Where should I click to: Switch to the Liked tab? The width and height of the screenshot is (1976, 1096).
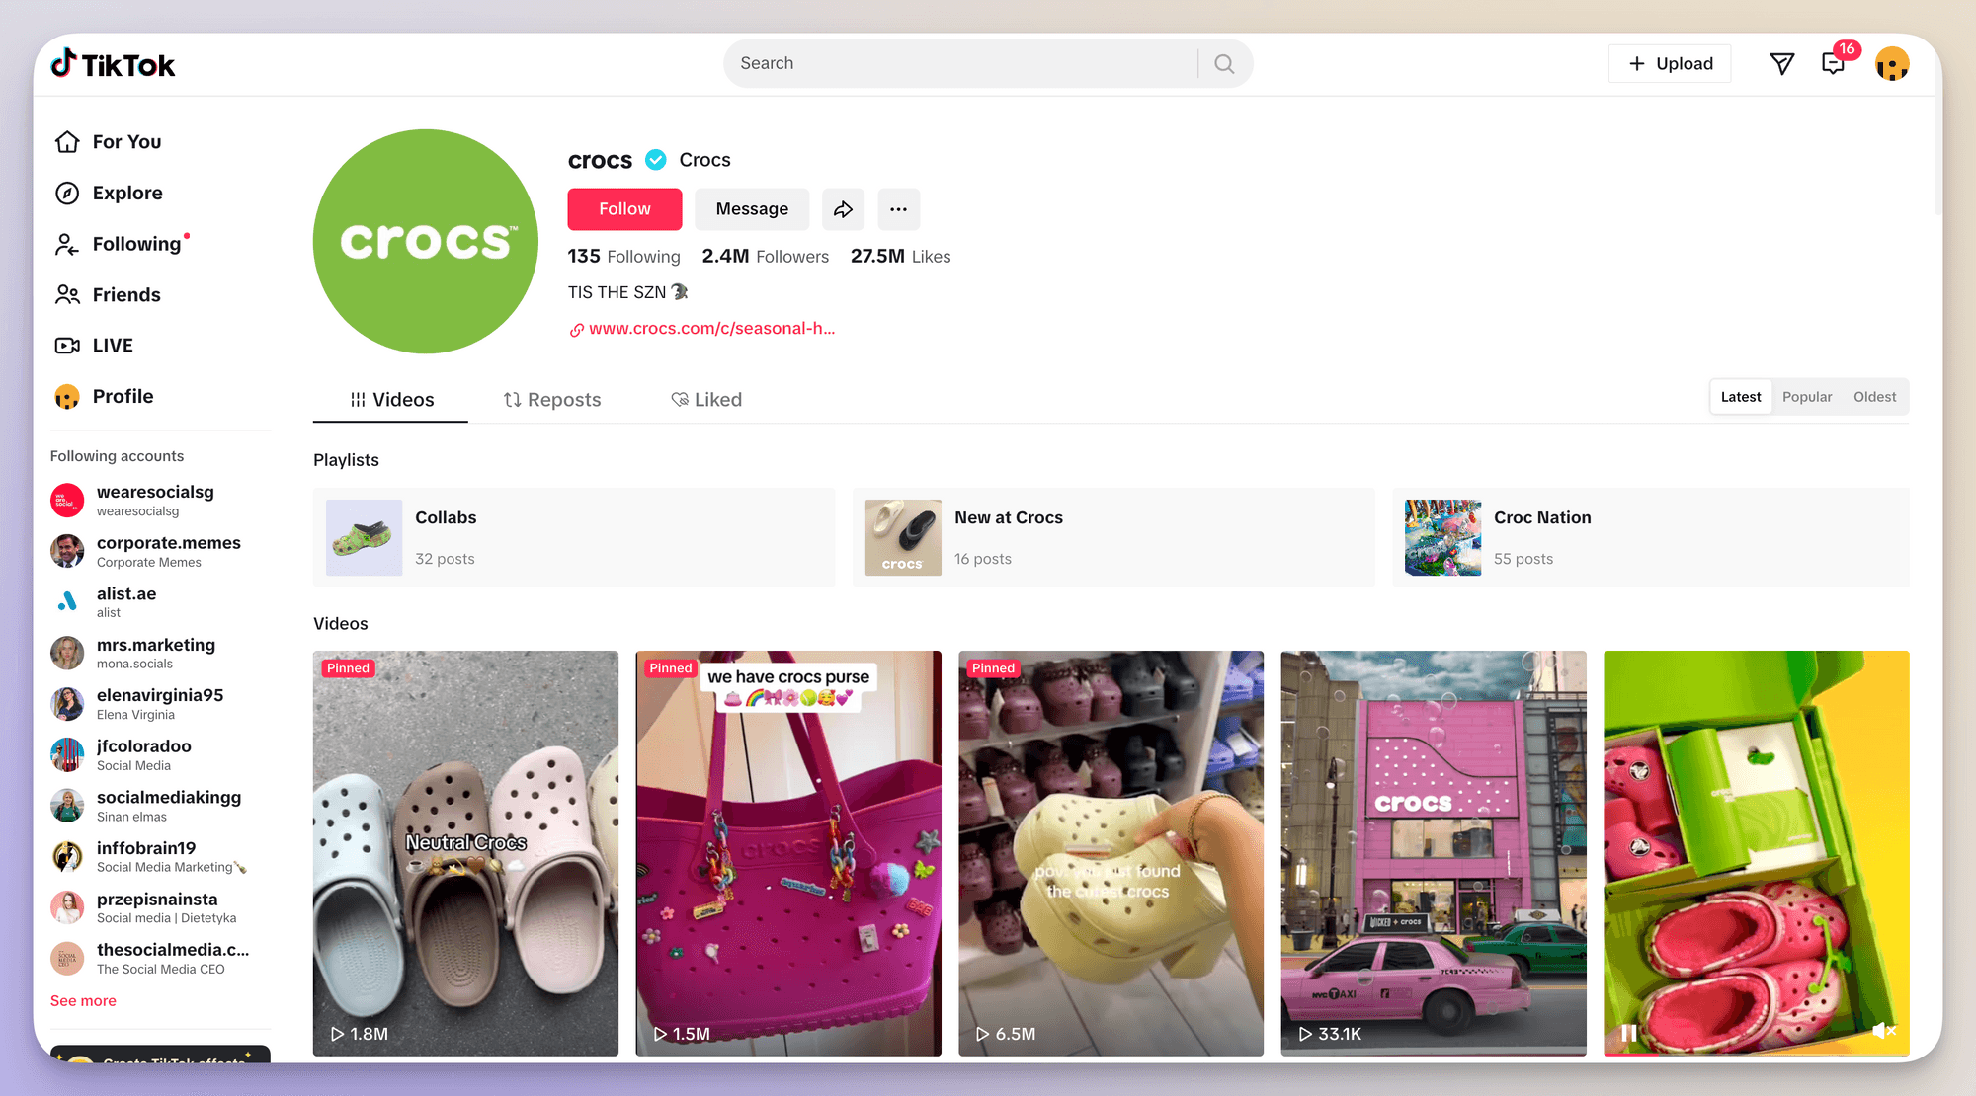(706, 400)
